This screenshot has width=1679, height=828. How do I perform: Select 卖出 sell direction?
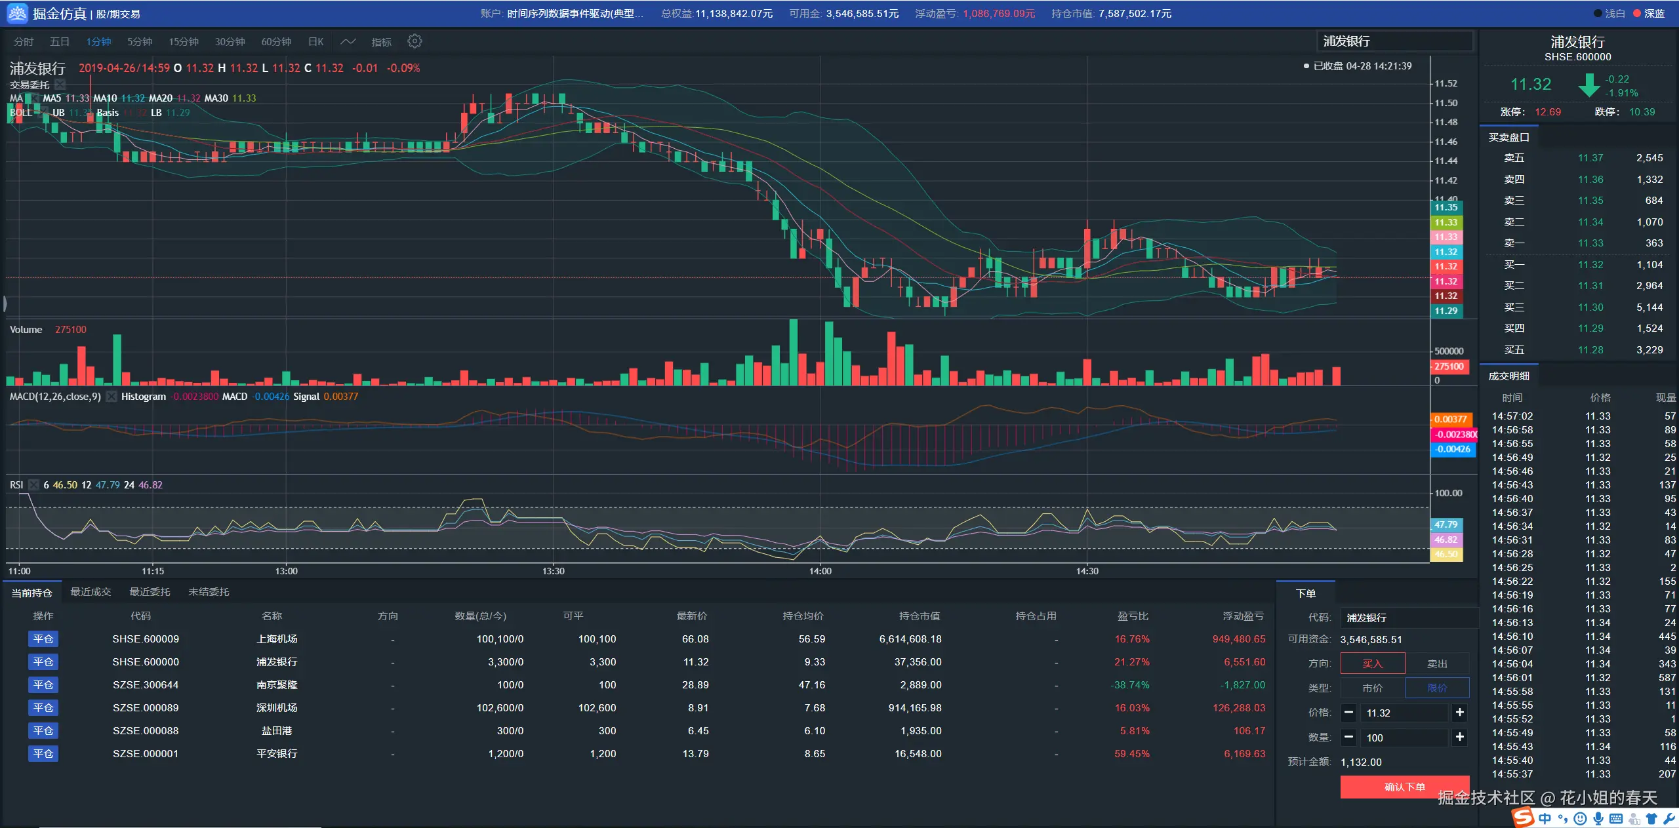tap(1436, 663)
